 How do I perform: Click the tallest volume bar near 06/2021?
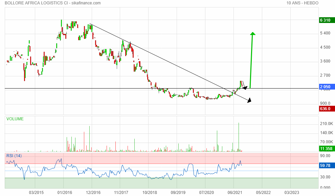pos(239,137)
